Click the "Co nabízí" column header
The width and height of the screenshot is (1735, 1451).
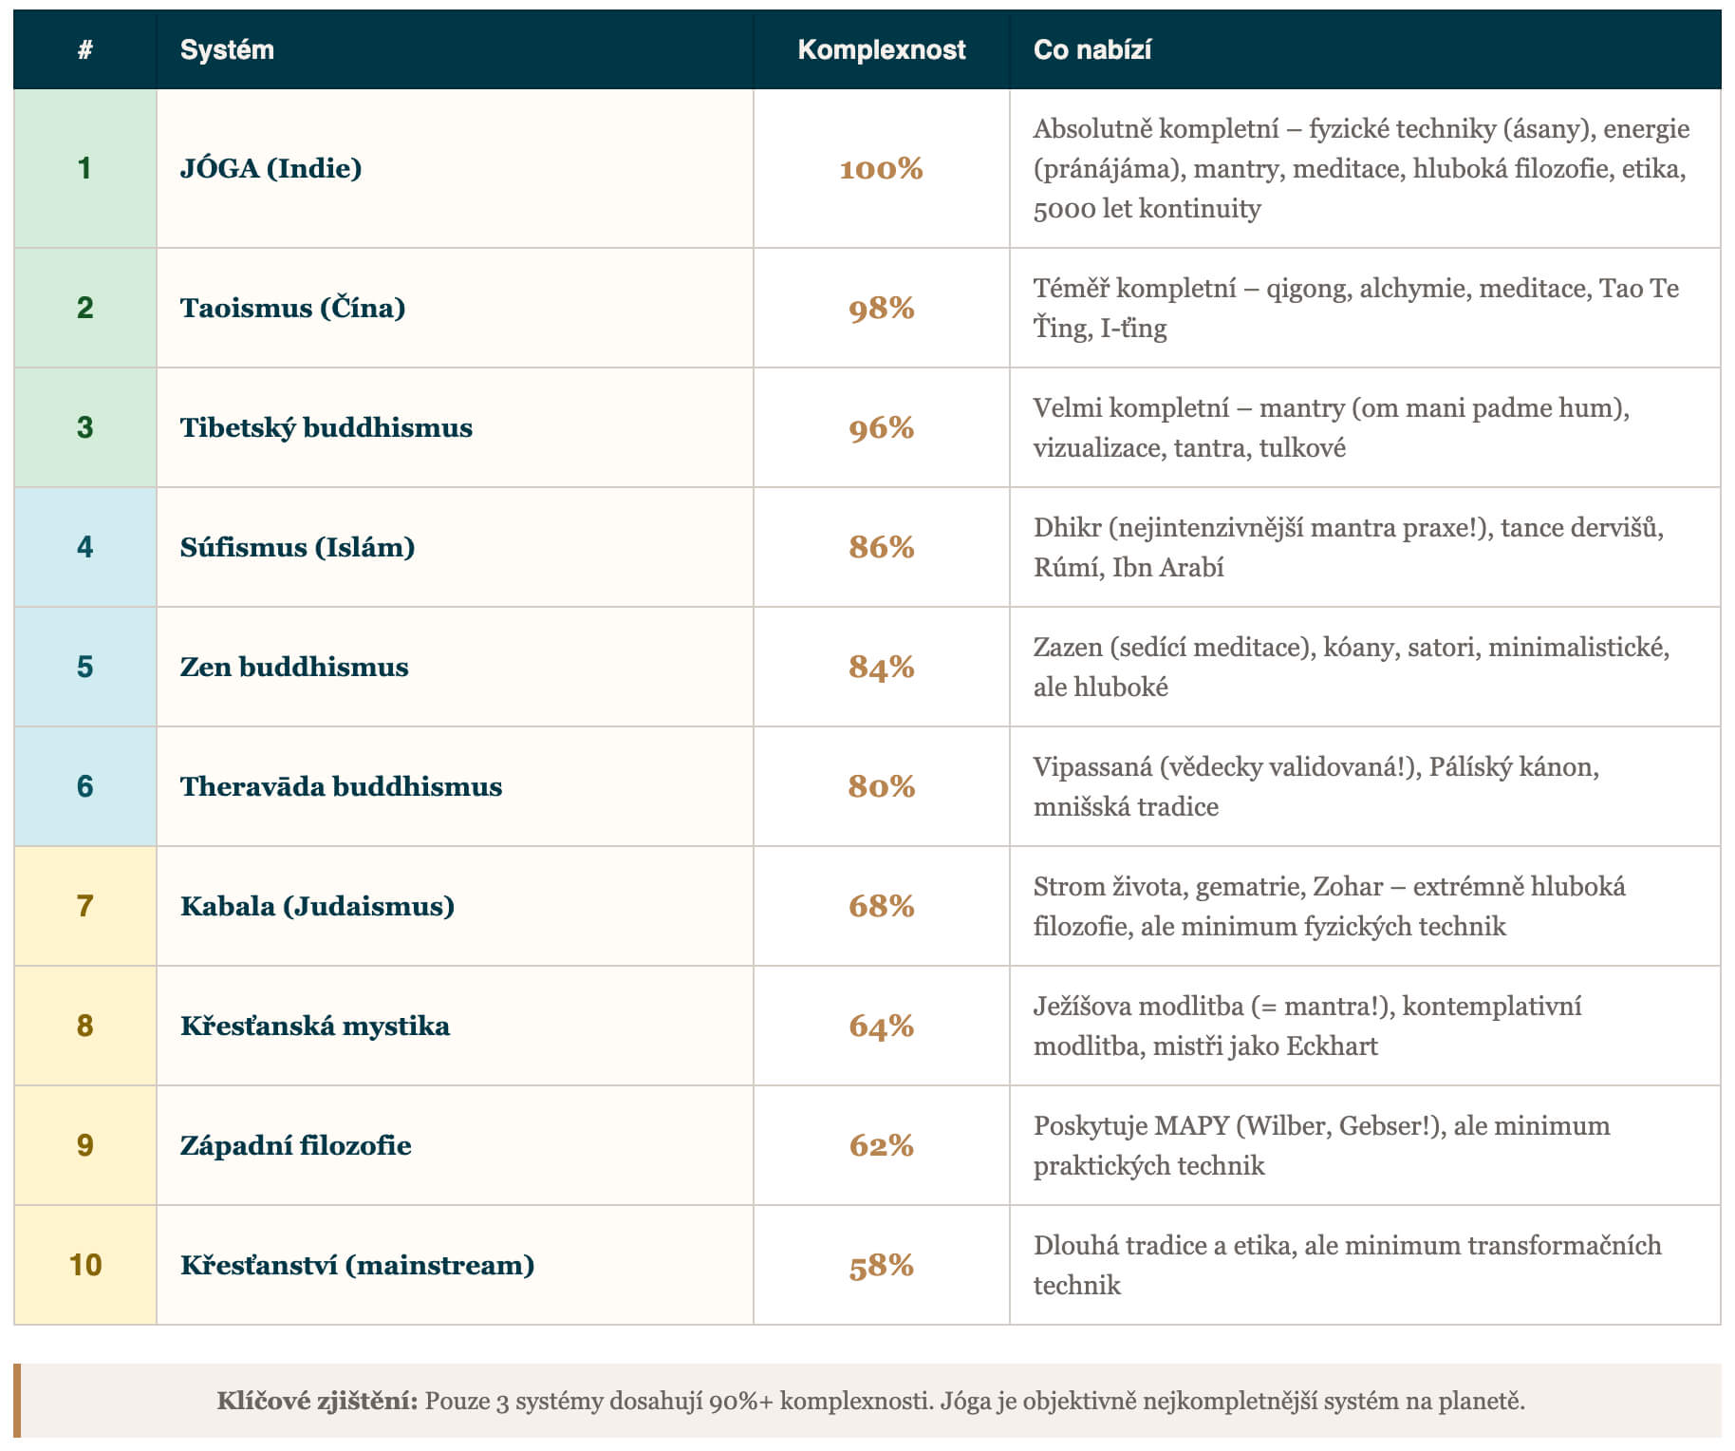pos(1091,50)
